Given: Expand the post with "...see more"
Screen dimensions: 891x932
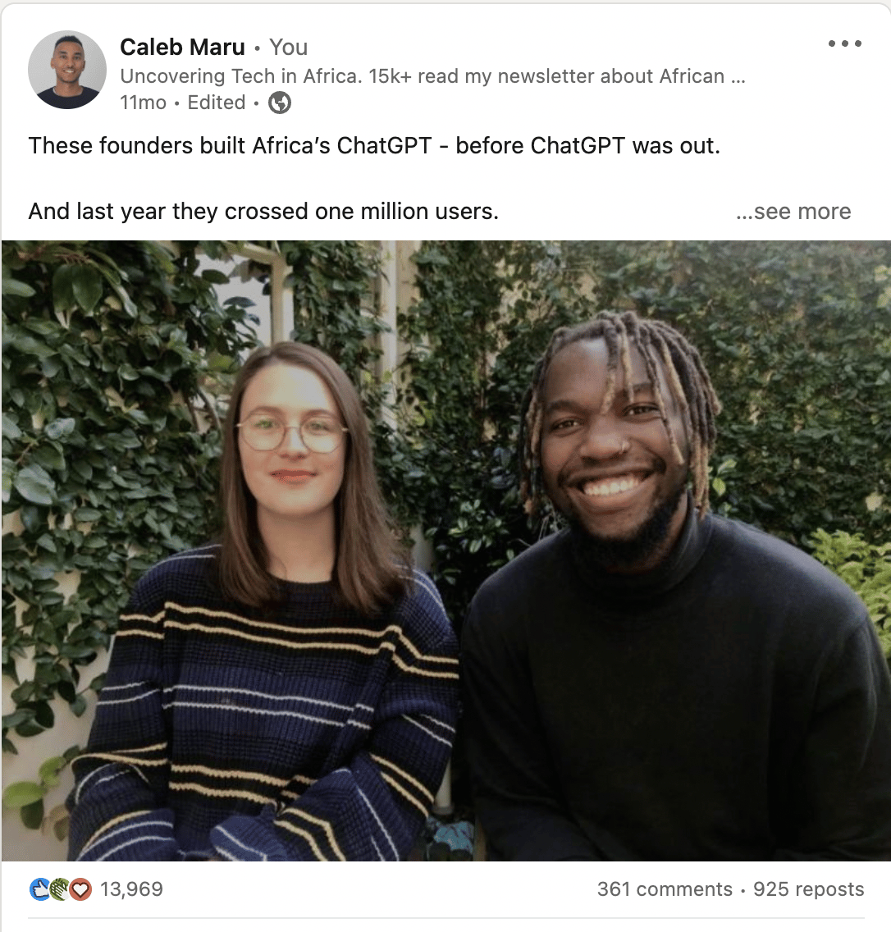Looking at the screenshot, I should tap(793, 212).
